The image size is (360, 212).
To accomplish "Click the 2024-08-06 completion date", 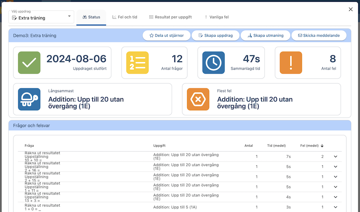I will click(76, 59).
